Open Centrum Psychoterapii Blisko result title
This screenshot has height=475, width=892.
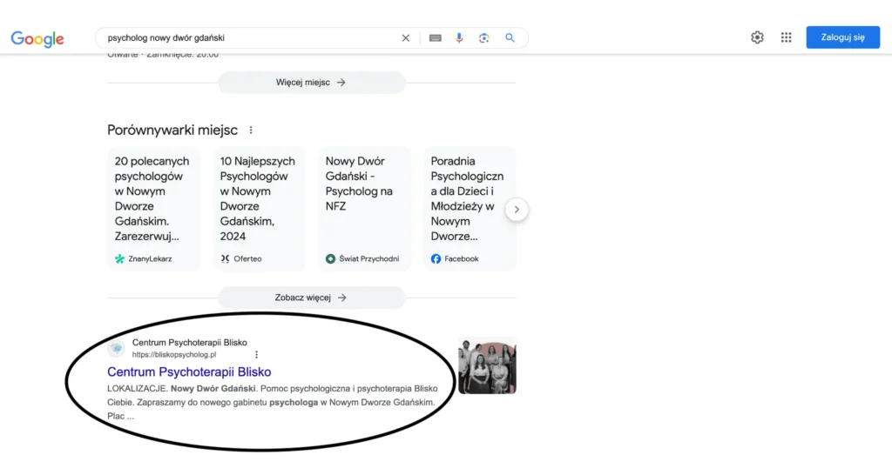tap(189, 371)
